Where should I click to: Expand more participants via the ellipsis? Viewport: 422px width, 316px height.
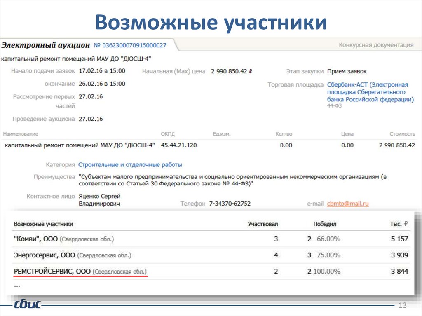click(x=17, y=286)
